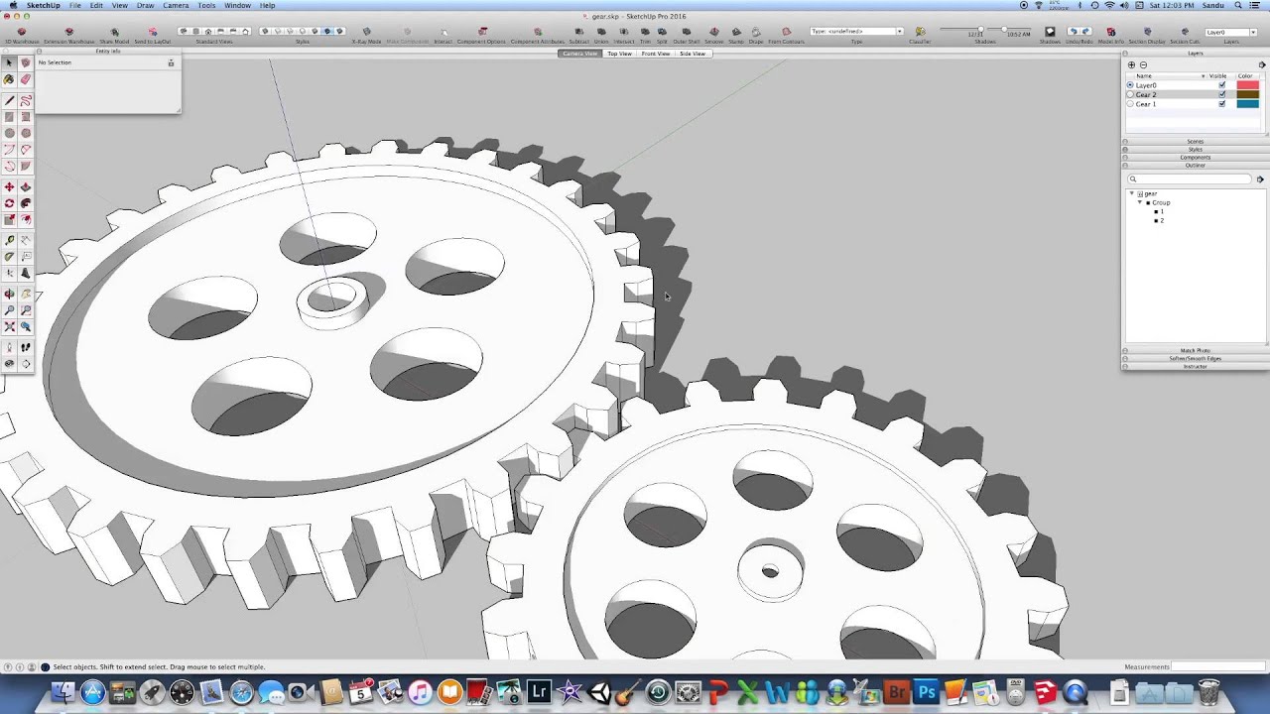Switch to the Side View tab
Screen dimensions: 1270x714
(x=692, y=54)
